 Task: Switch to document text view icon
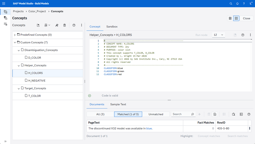click(x=215, y=114)
